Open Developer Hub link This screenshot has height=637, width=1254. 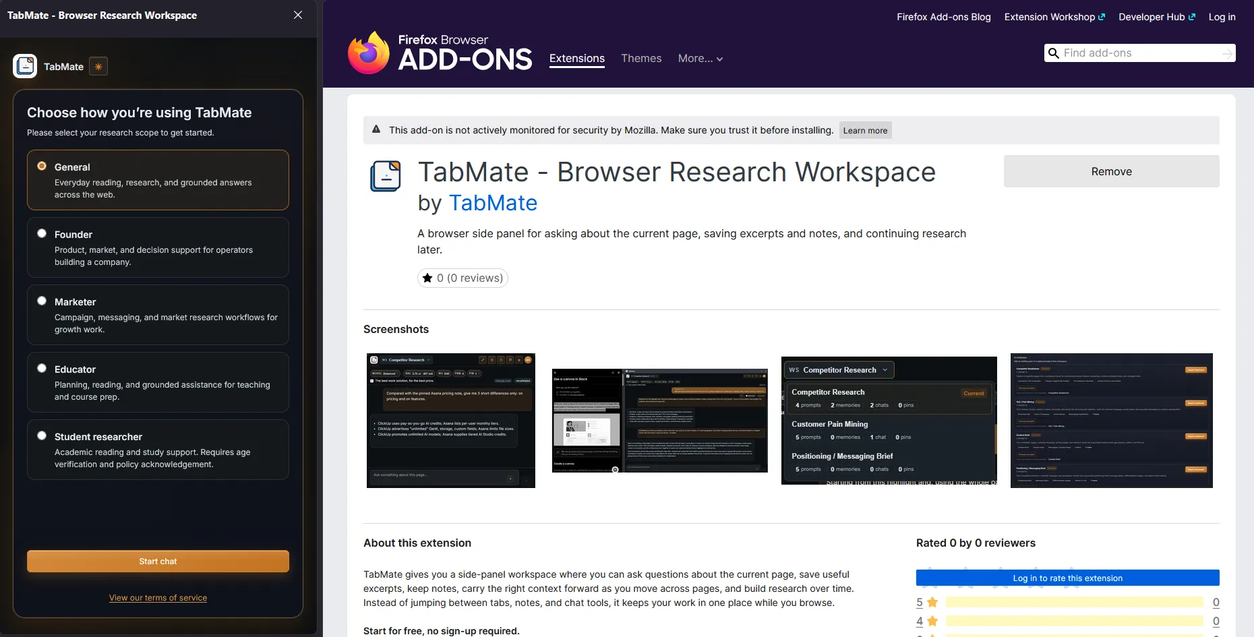click(x=1157, y=17)
